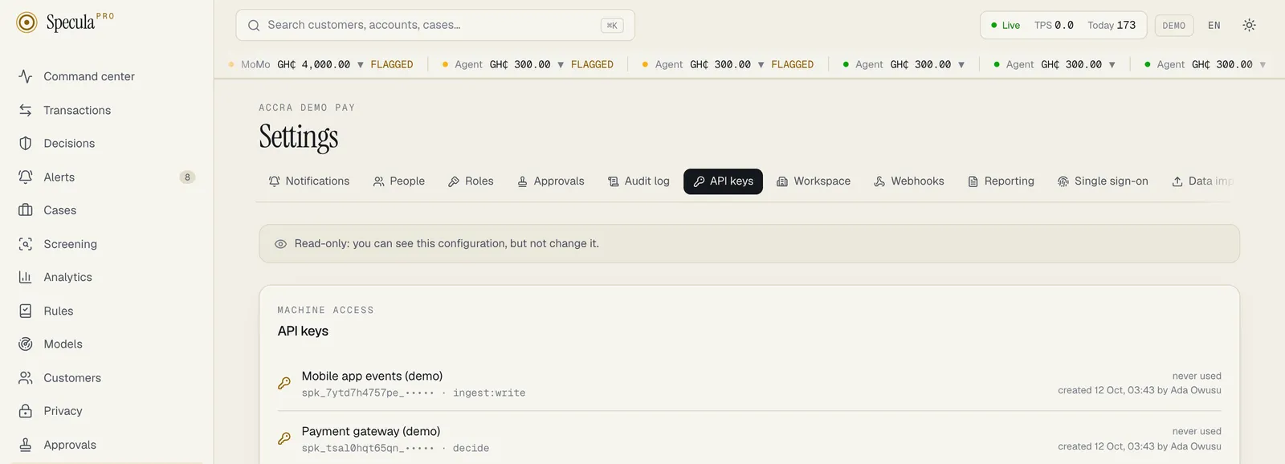
Task: Click the Customers people icon
Action: tap(26, 377)
